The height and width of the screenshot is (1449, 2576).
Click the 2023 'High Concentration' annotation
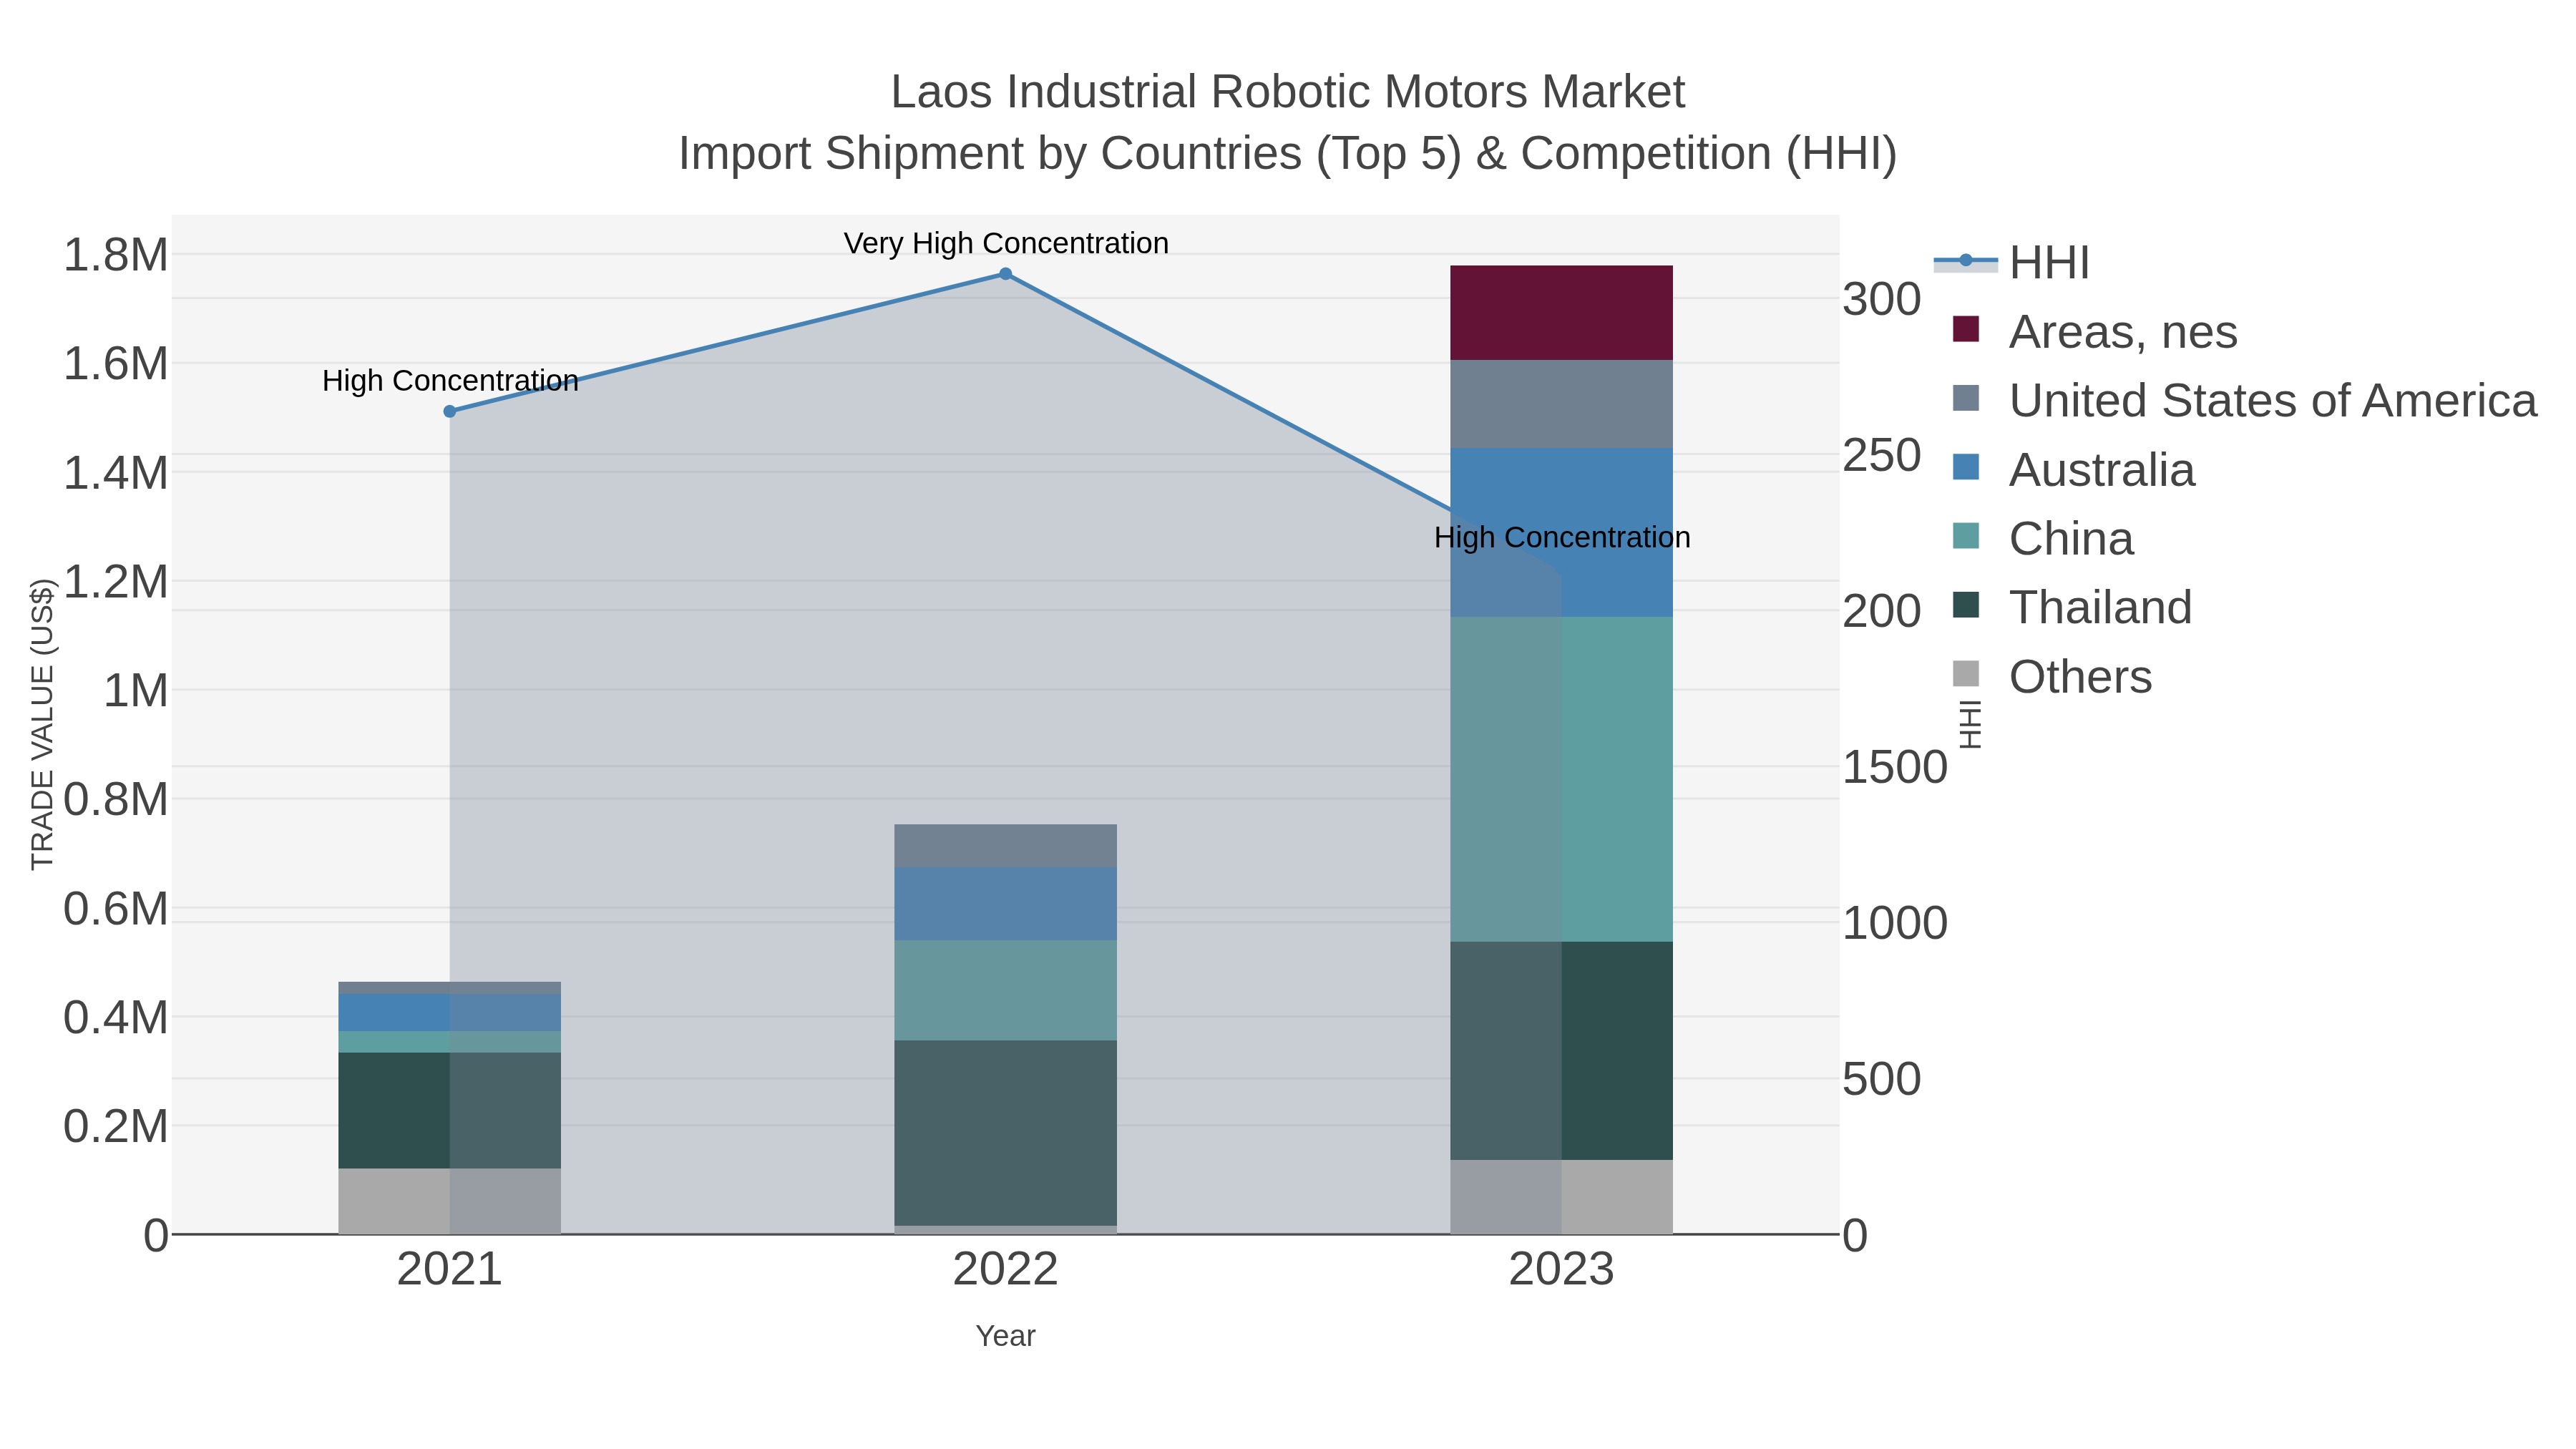tap(1562, 537)
